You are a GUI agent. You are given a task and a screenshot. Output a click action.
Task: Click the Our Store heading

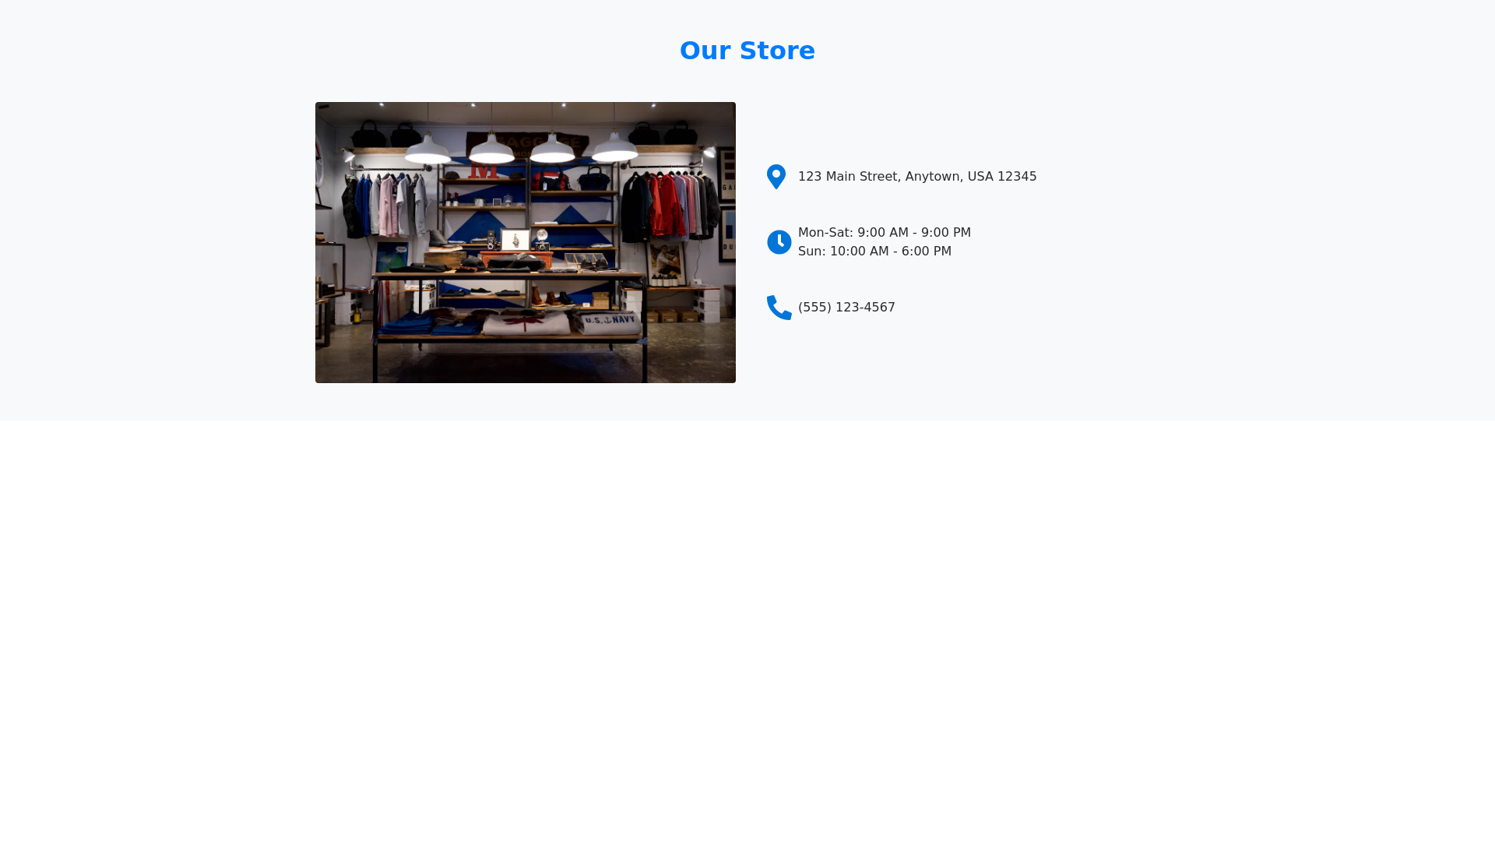(747, 51)
